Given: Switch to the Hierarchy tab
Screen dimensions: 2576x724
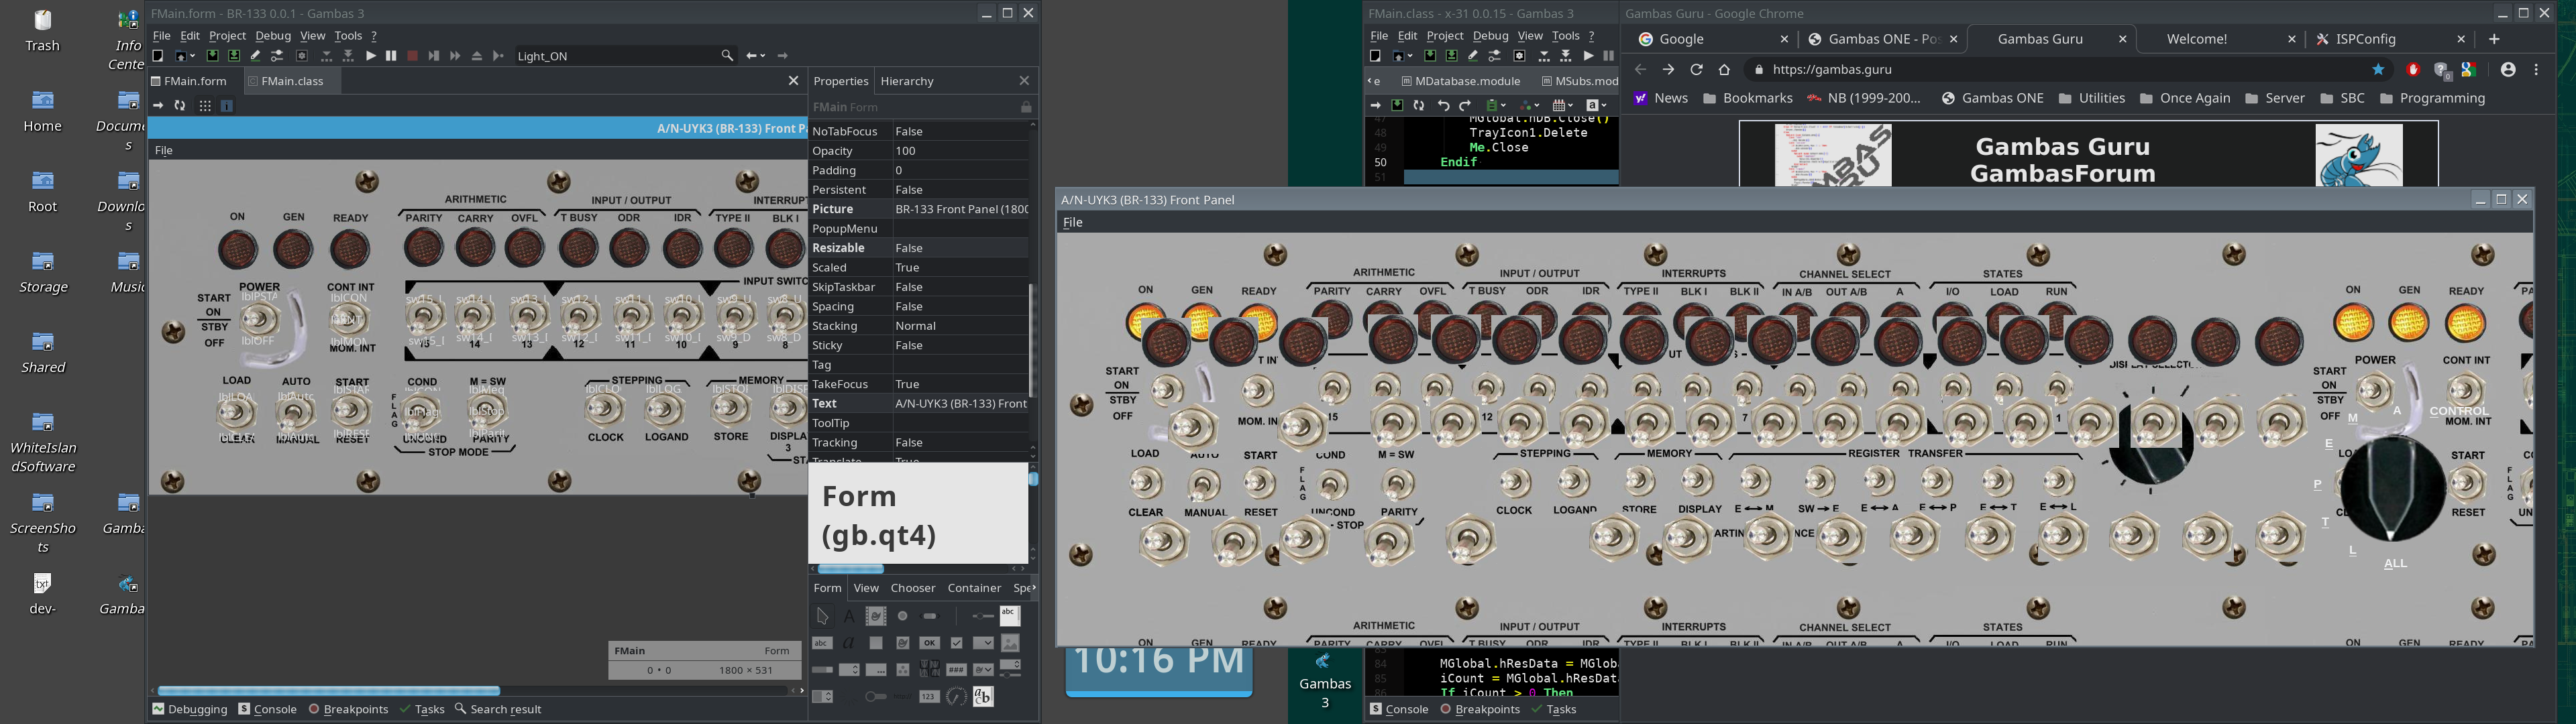Looking at the screenshot, I should [x=907, y=81].
